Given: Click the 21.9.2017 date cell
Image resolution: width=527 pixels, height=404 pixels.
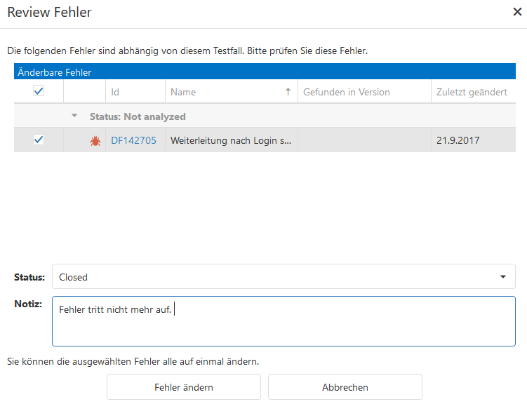Looking at the screenshot, I should click(458, 140).
